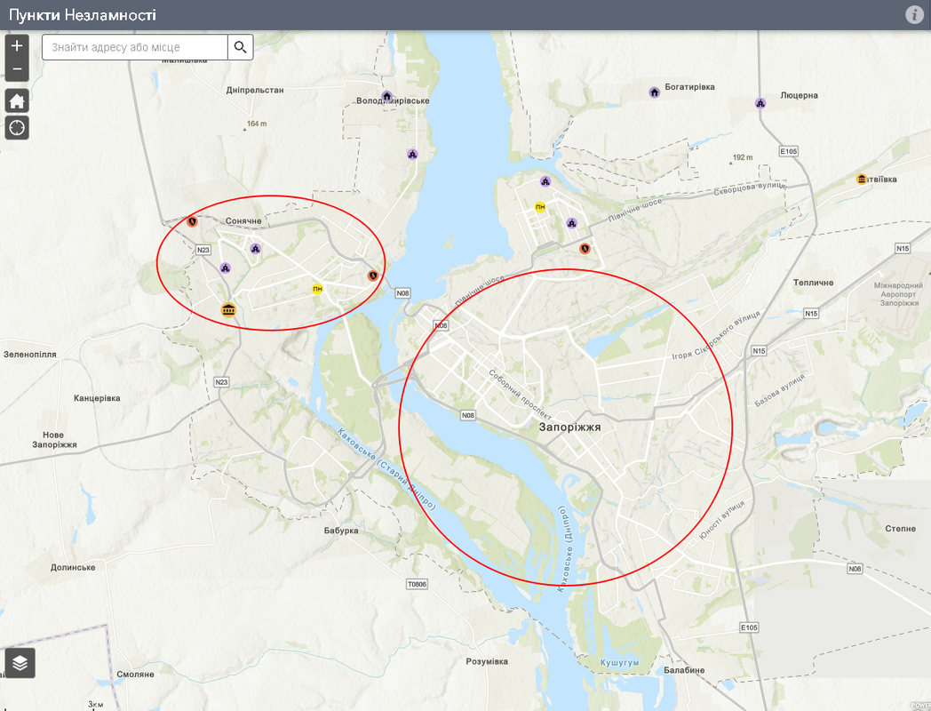Select purple house marker beside Богатирівка
This screenshot has height=711, width=931.
pos(655,92)
